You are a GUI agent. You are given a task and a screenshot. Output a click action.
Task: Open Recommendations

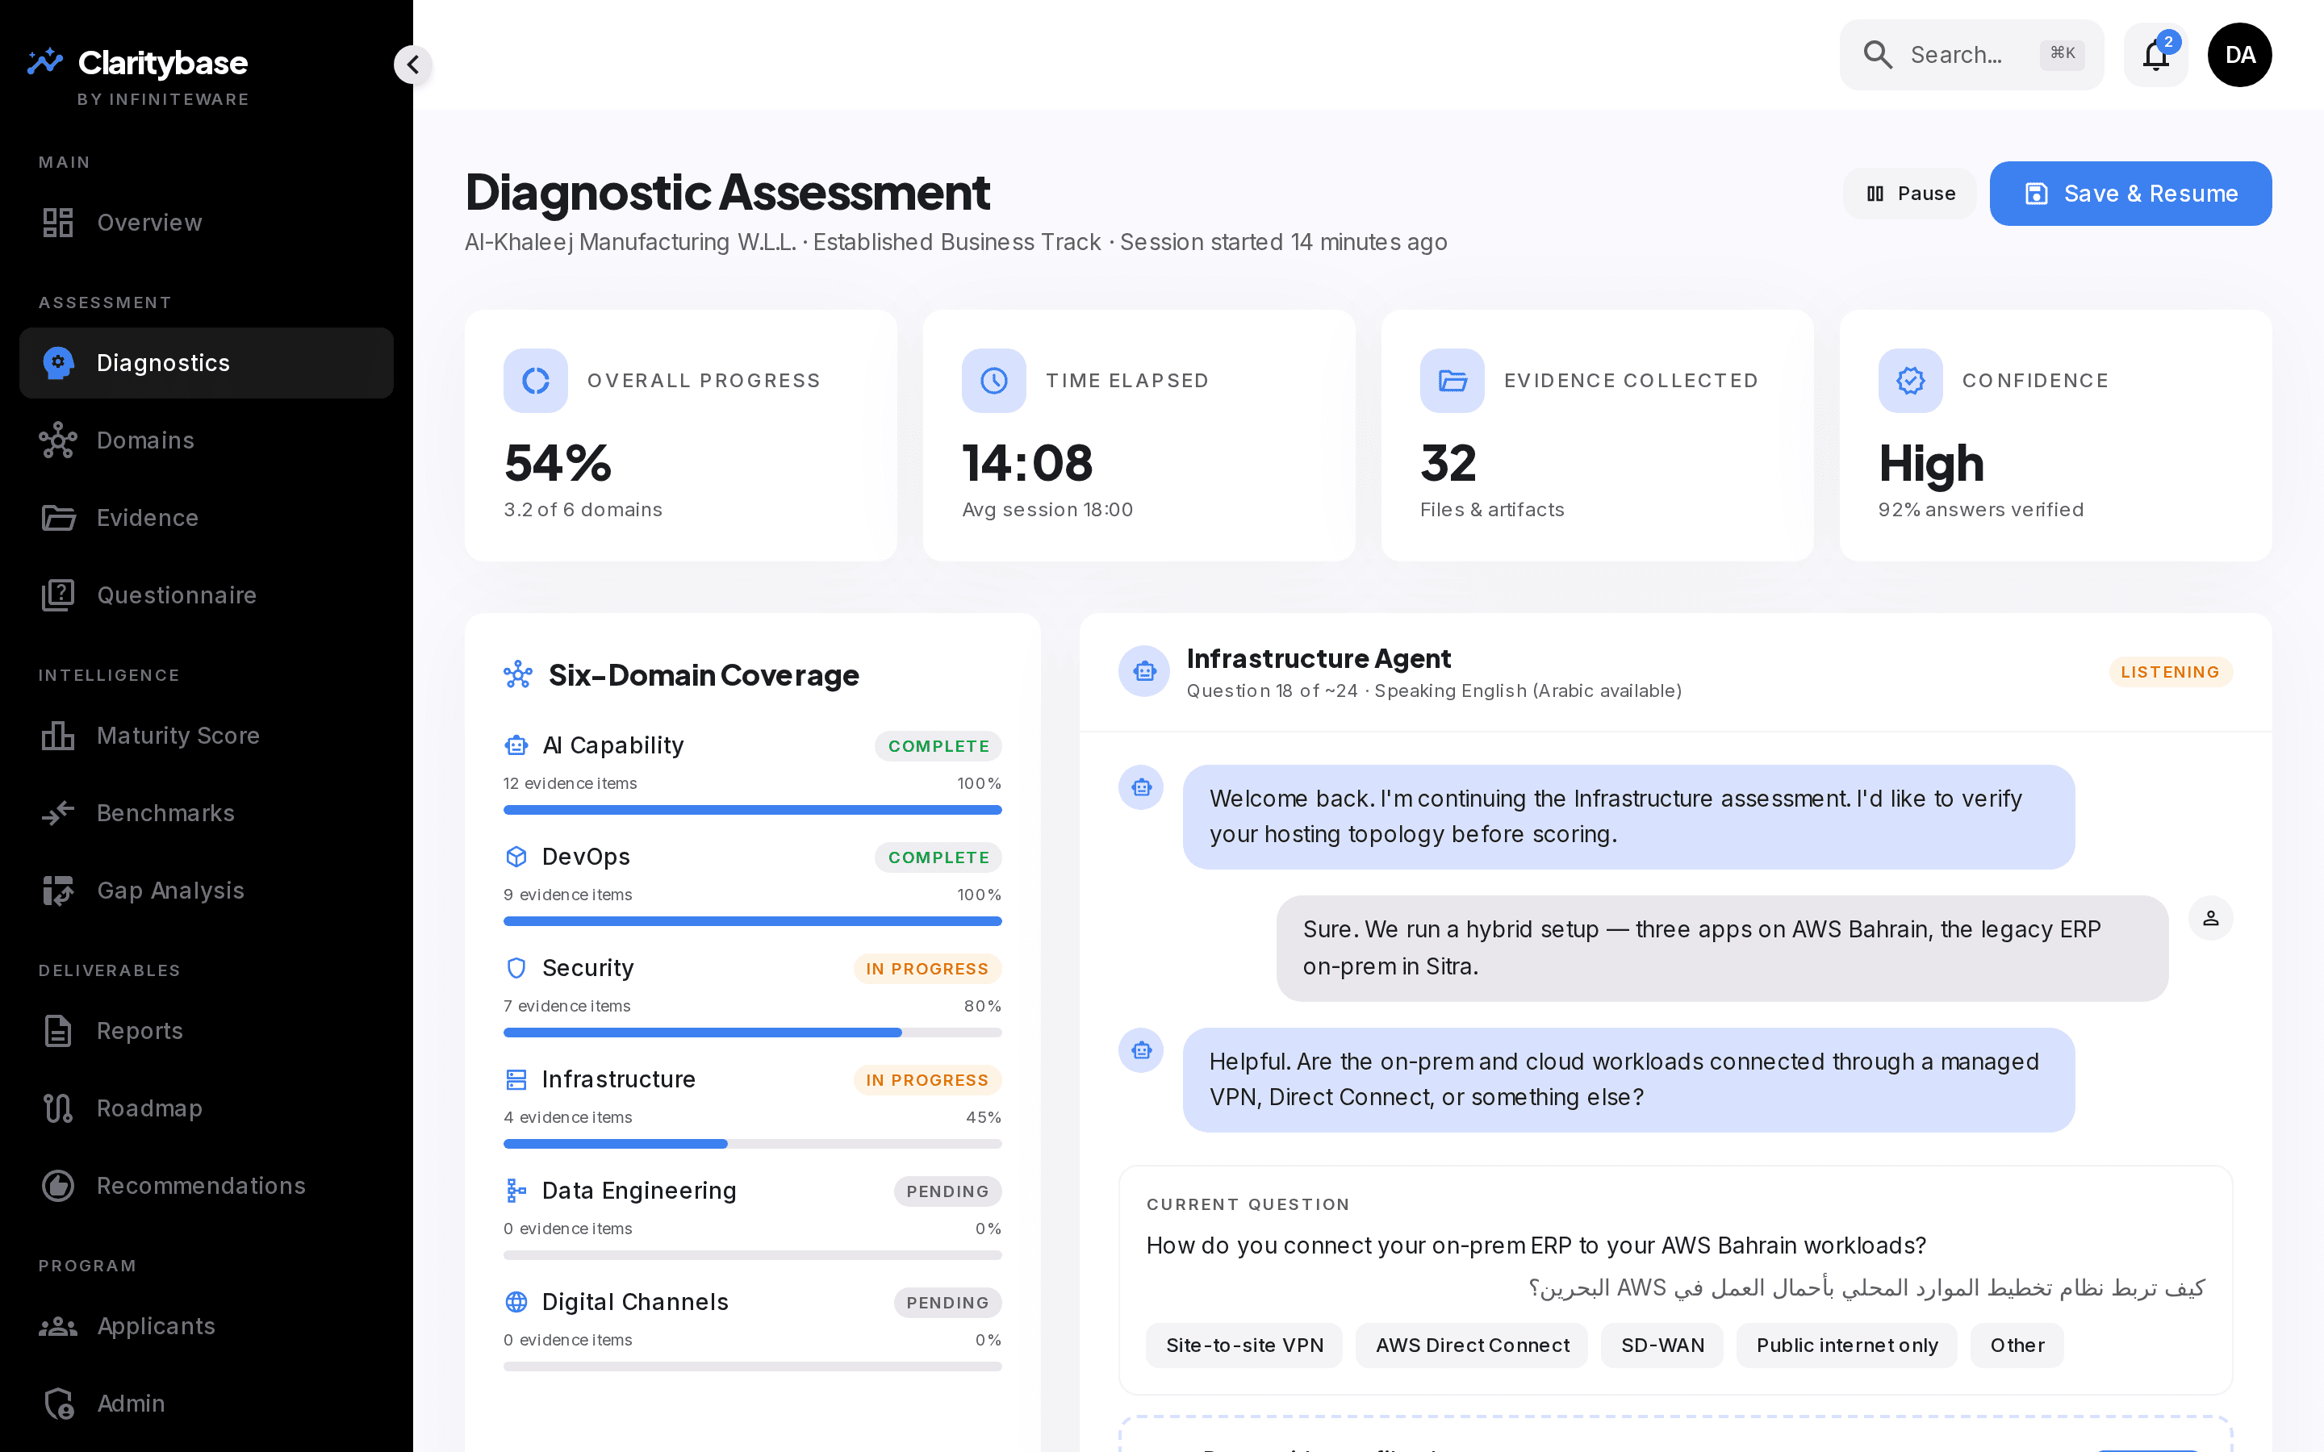pyautogui.click(x=207, y=1186)
